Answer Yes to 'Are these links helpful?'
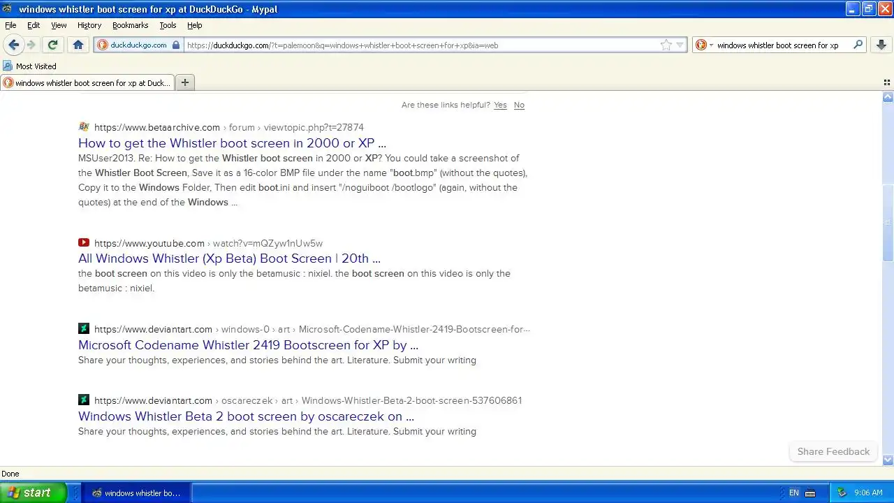Viewport: 894px width, 503px height. [x=500, y=105]
